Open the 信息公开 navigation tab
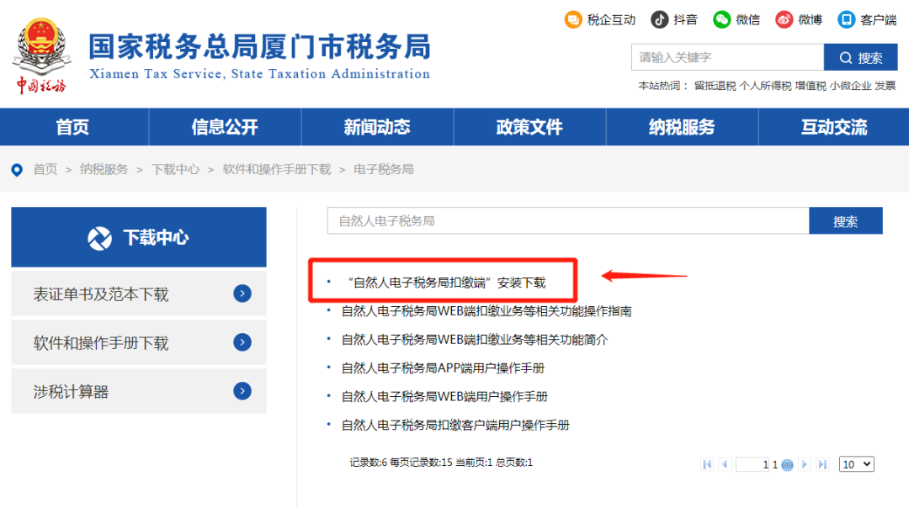909x508 pixels. point(225,127)
